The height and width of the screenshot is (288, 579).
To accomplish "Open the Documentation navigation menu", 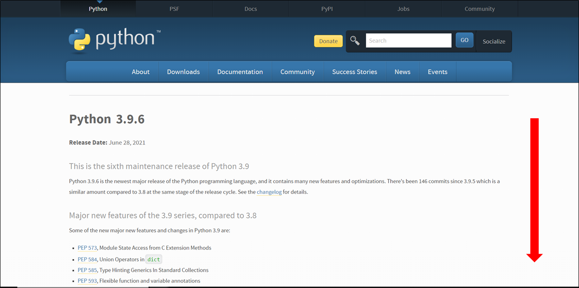I will pyautogui.click(x=240, y=72).
